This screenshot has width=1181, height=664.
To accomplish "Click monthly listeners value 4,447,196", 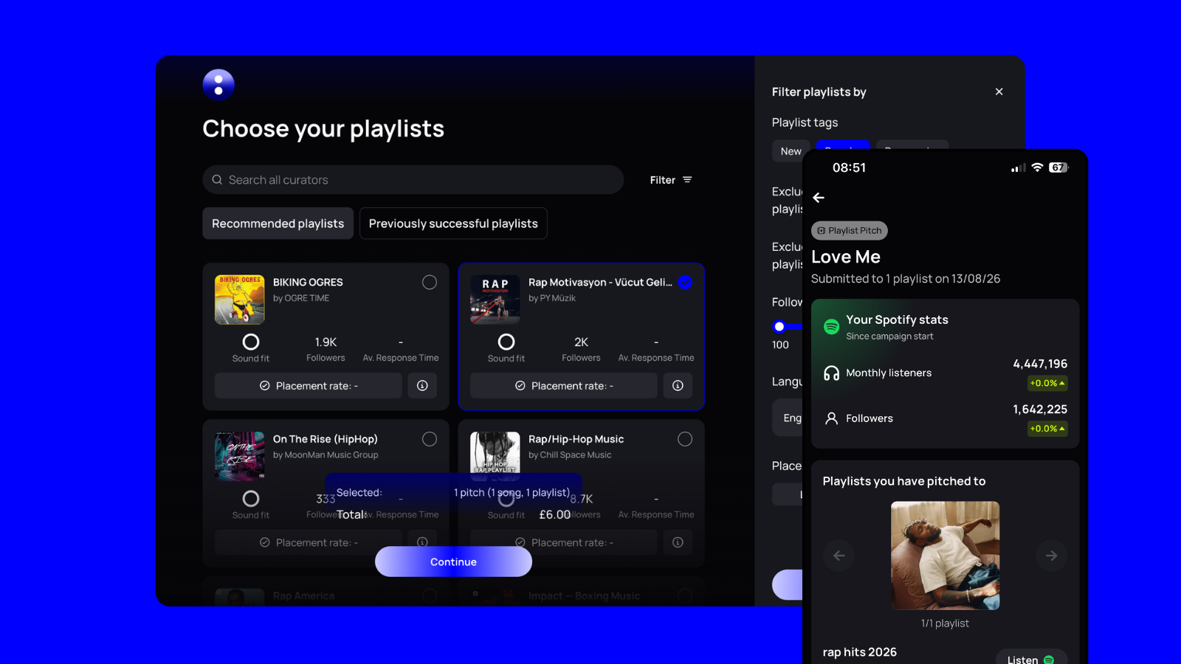I will click(1040, 364).
